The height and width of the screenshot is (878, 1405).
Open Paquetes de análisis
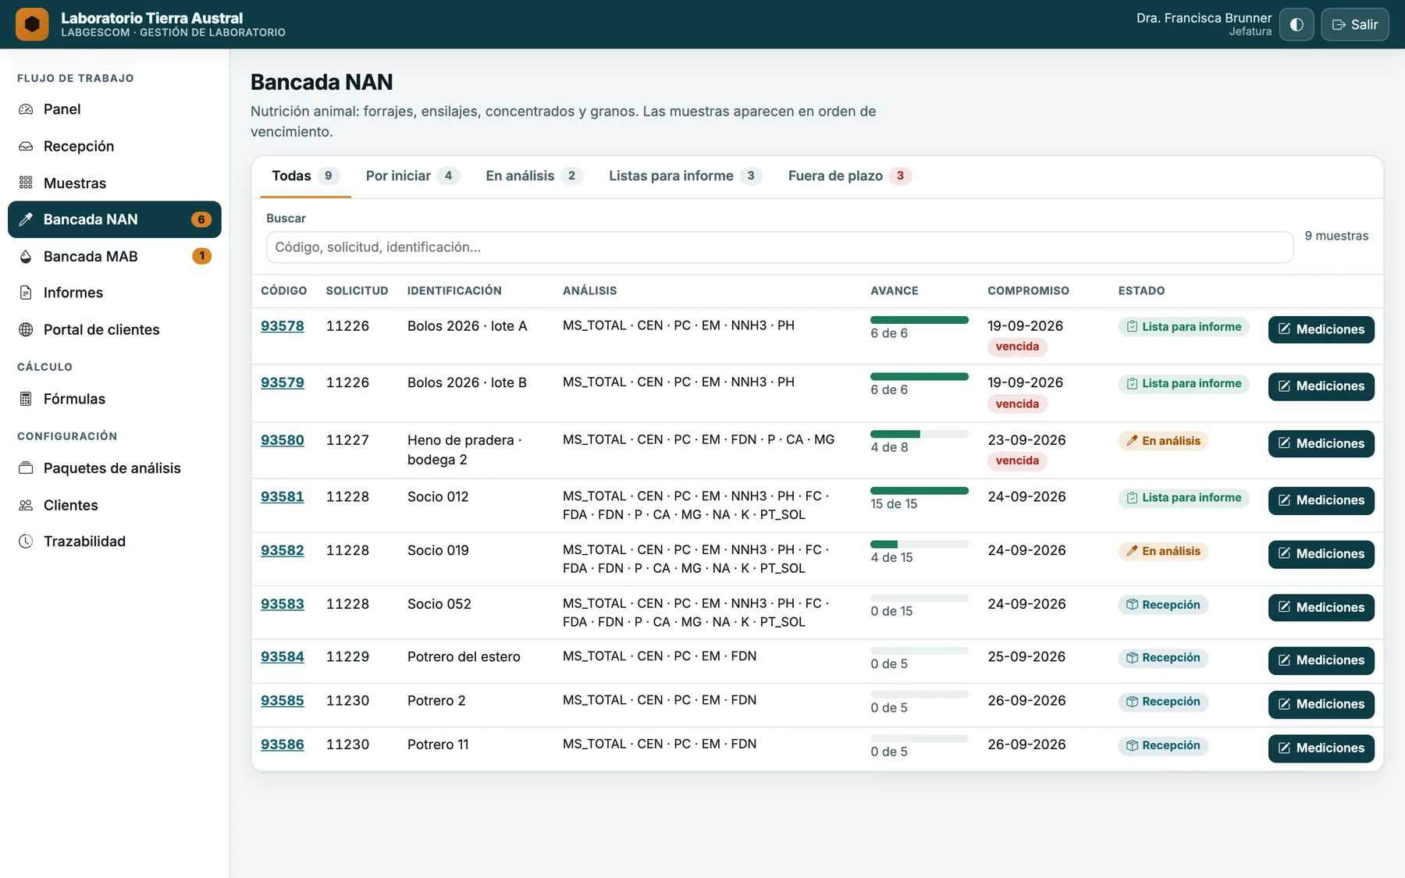(x=115, y=468)
